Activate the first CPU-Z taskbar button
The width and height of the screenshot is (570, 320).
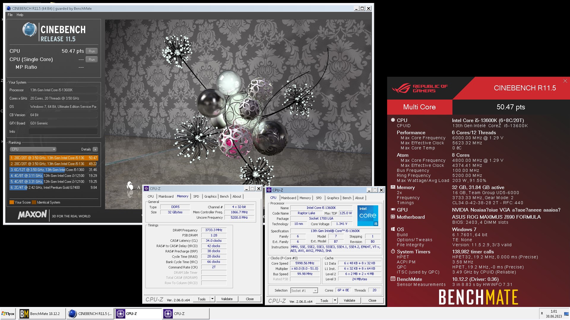[x=138, y=314]
